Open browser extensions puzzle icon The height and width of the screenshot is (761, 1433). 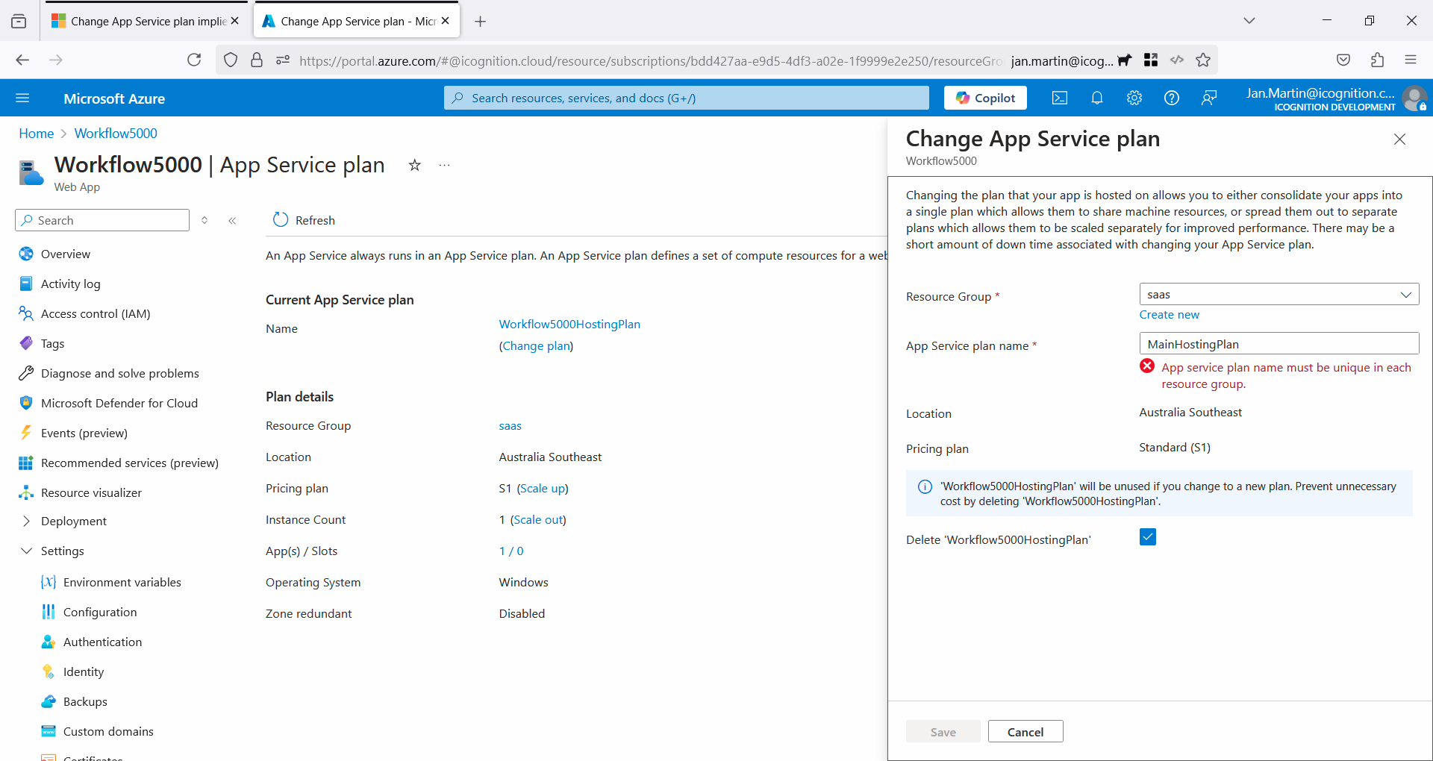click(1377, 60)
